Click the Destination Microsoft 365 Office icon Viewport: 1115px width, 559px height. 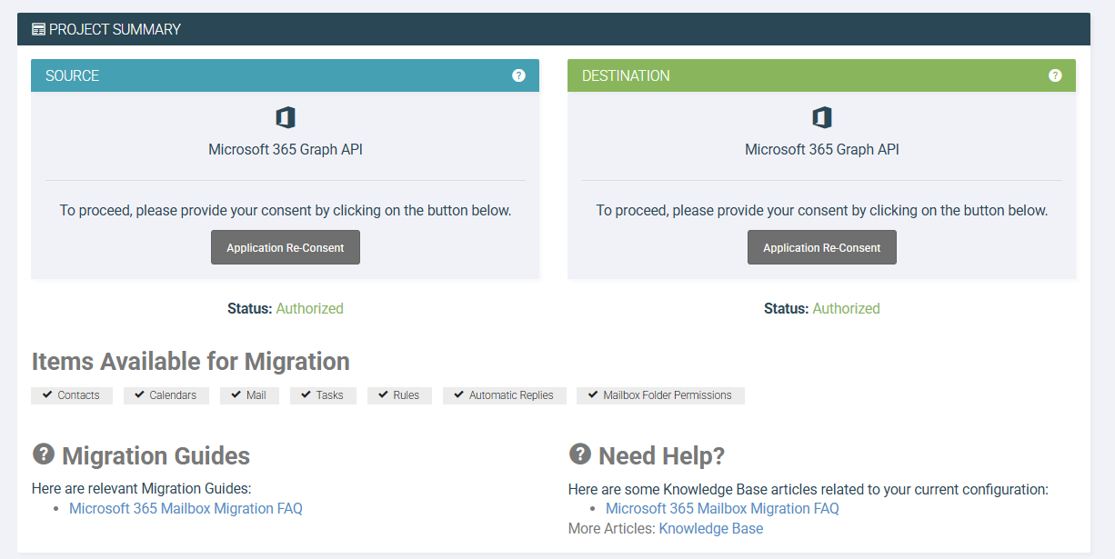(x=822, y=117)
